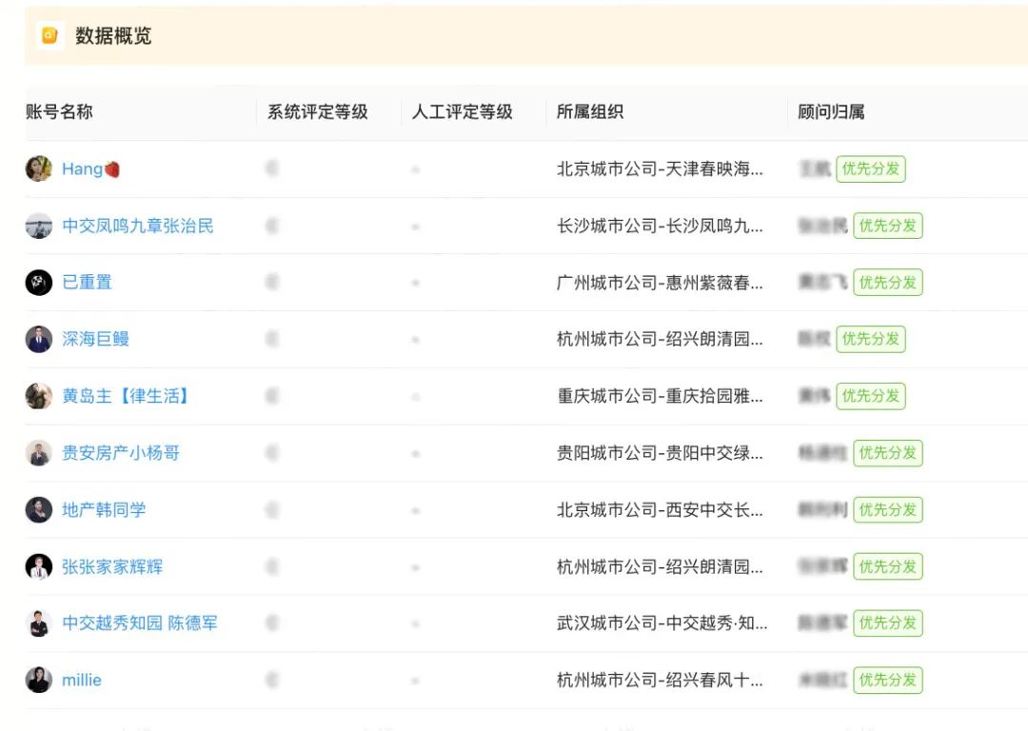
Task: Open account 中交凤鸣九章张治民
Action: 138,226
